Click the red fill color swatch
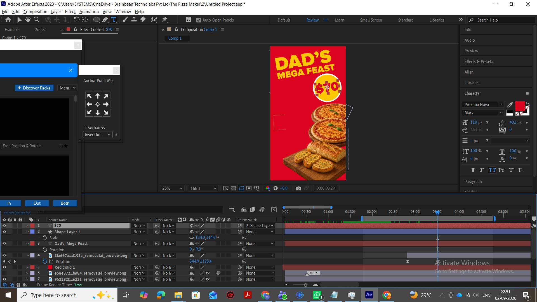This screenshot has height=302, width=537. pos(520,106)
